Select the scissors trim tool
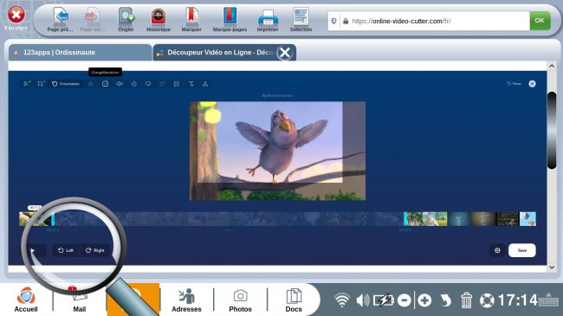The height and width of the screenshot is (316, 563). [27, 84]
